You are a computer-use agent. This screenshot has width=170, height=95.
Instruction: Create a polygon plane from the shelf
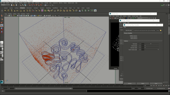point(18,10)
